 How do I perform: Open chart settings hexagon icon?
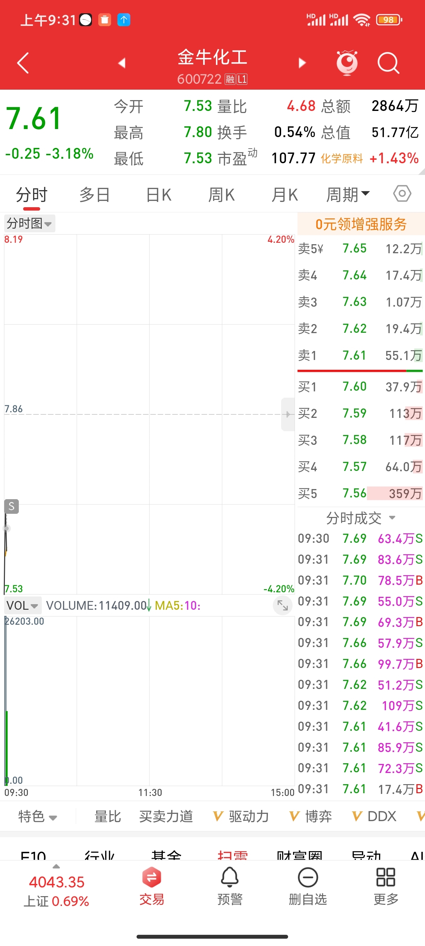tap(402, 194)
